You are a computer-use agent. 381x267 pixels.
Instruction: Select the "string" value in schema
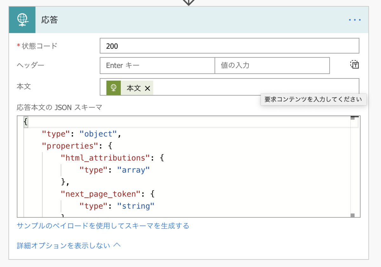pyautogui.click(x=136, y=206)
